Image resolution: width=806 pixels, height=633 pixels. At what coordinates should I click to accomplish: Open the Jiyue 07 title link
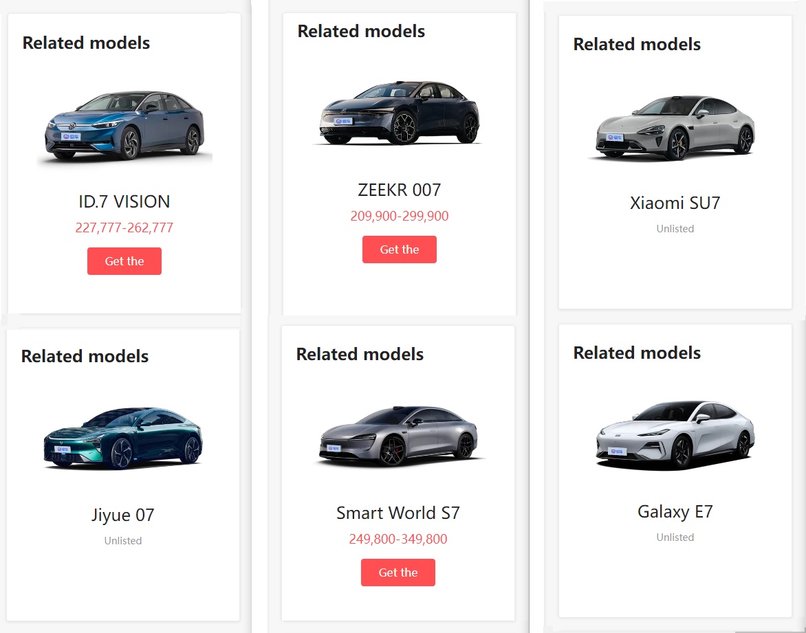[x=122, y=515]
